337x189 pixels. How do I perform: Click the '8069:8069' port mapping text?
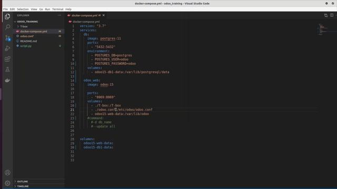click(105, 97)
